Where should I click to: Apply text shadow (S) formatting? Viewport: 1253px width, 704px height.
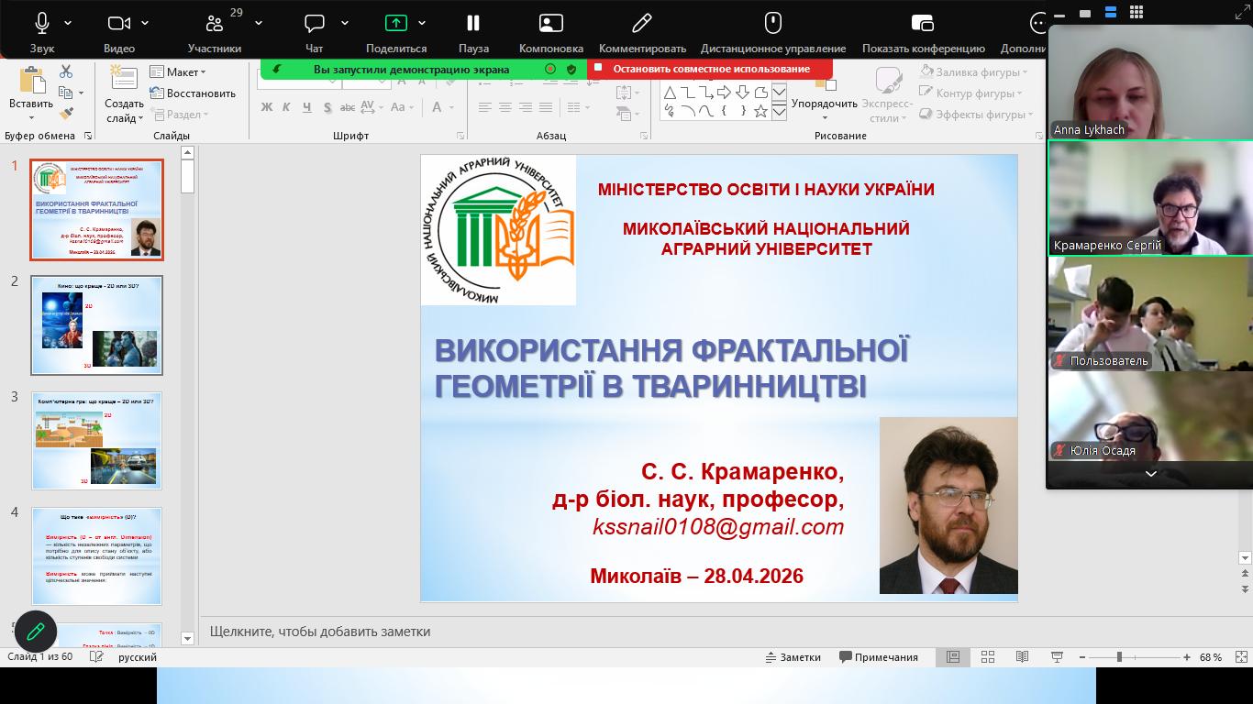point(327,107)
